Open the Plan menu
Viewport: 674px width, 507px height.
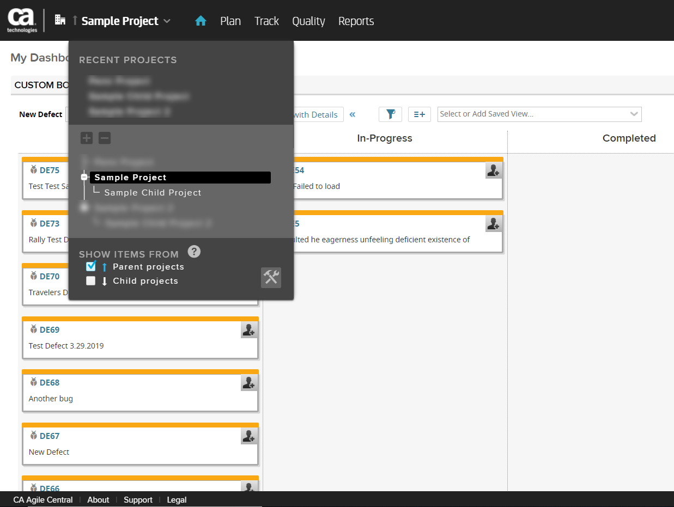point(230,21)
